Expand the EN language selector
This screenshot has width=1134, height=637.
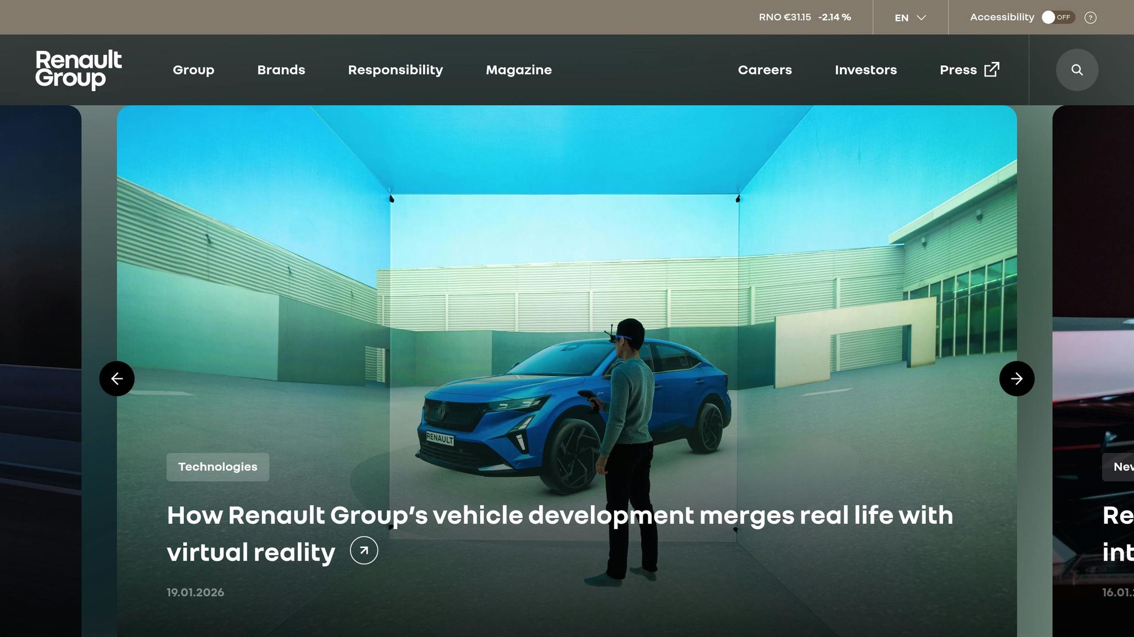(x=910, y=17)
